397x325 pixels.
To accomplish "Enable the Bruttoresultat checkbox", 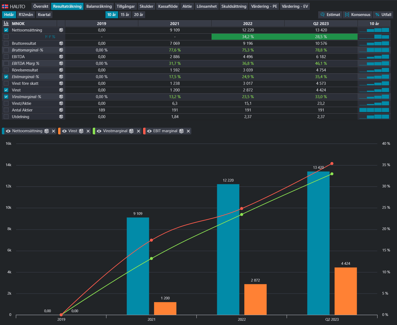I will (x=6, y=43).
